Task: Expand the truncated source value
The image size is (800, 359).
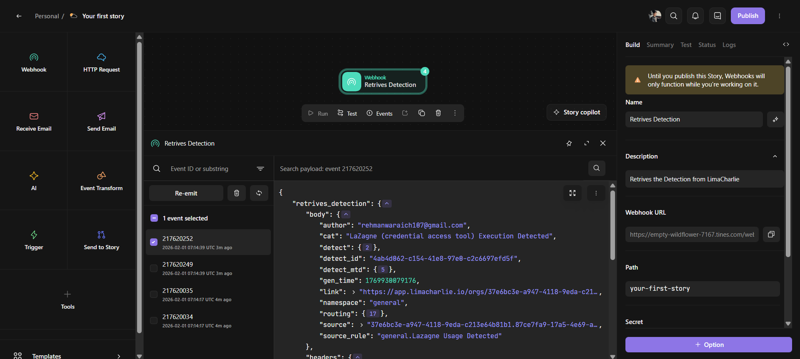Action: tap(361, 325)
